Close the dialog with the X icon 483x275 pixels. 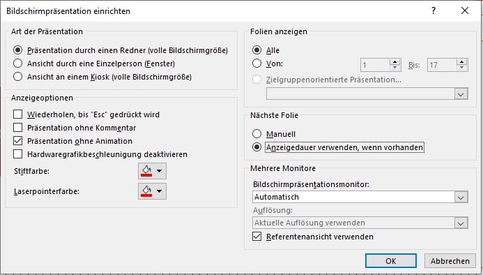pos(465,10)
